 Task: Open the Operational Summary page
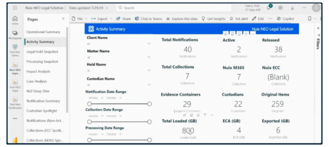coord(43,32)
